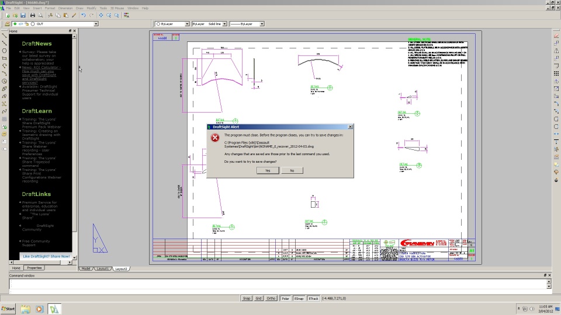Click the Paste clipboard icon
The image size is (561, 315).
pyautogui.click(x=66, y=15)
